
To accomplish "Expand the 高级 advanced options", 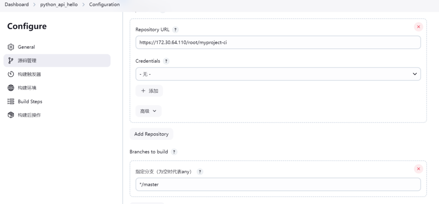I will pos(148,111).
